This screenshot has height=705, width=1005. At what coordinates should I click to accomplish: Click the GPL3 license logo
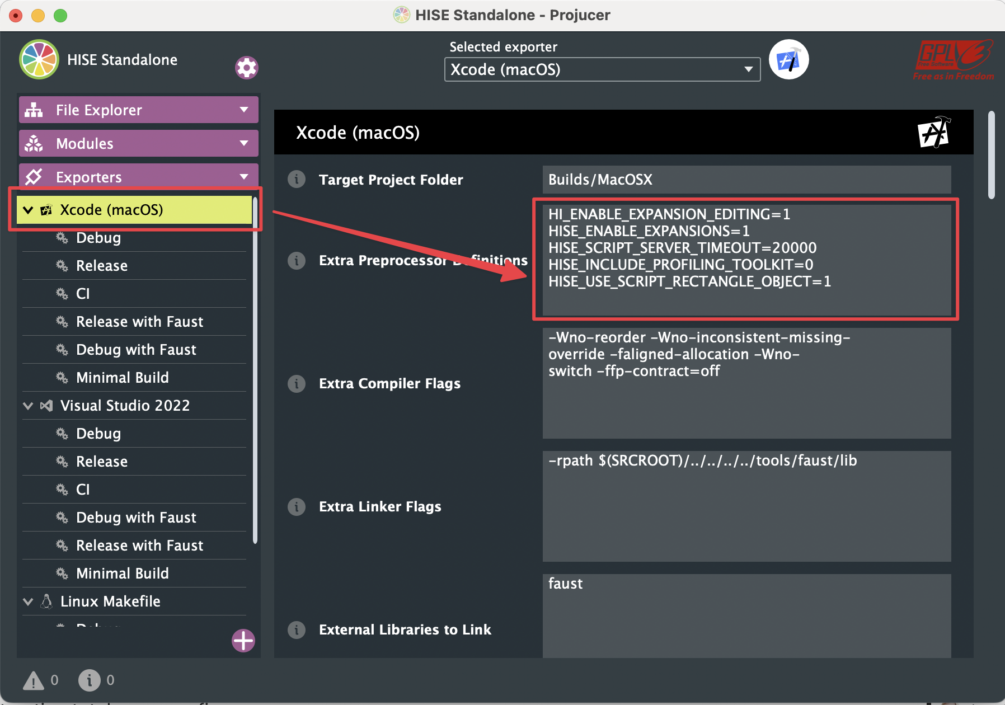pyautogui.click(x=953, y=60)
